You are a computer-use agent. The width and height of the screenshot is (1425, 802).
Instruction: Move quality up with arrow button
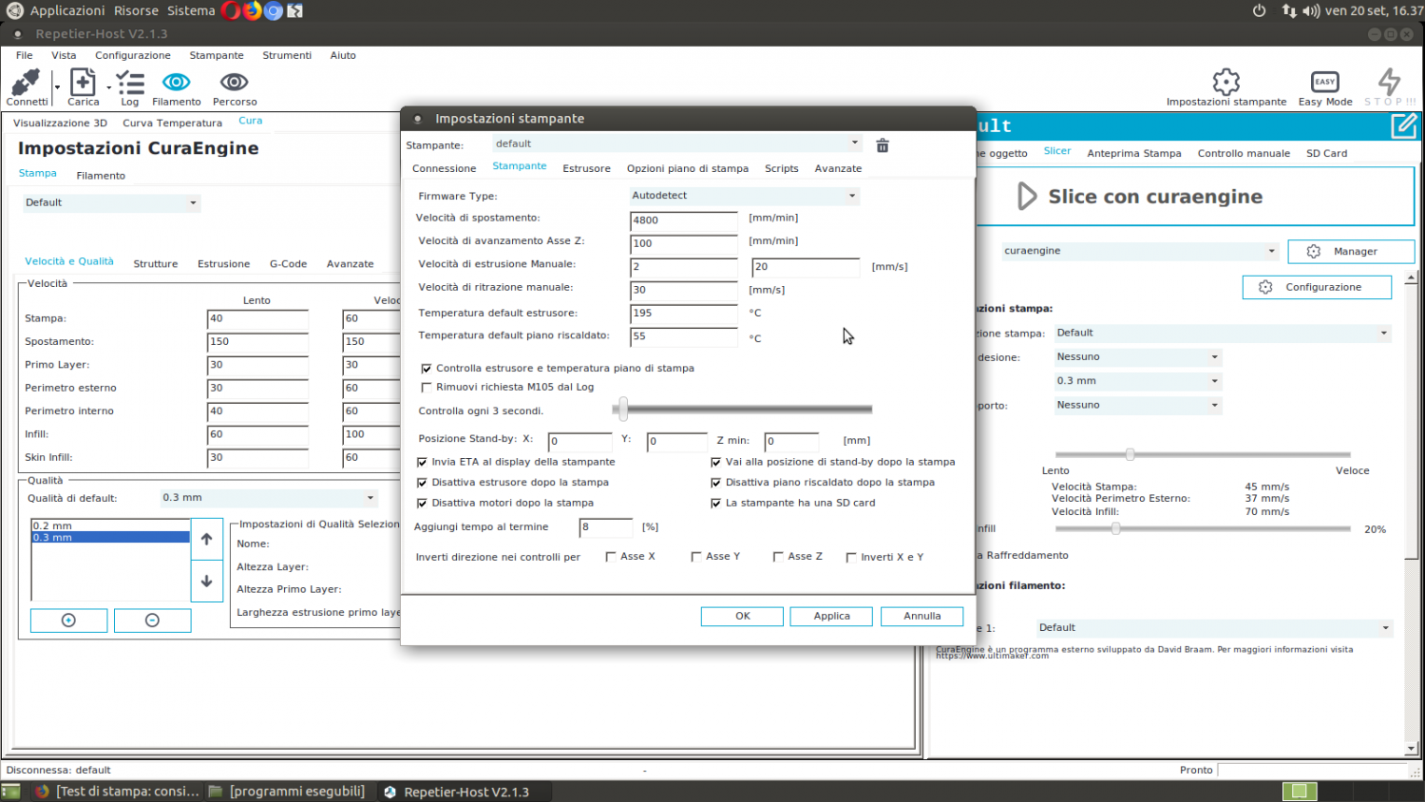click(206, 539)
